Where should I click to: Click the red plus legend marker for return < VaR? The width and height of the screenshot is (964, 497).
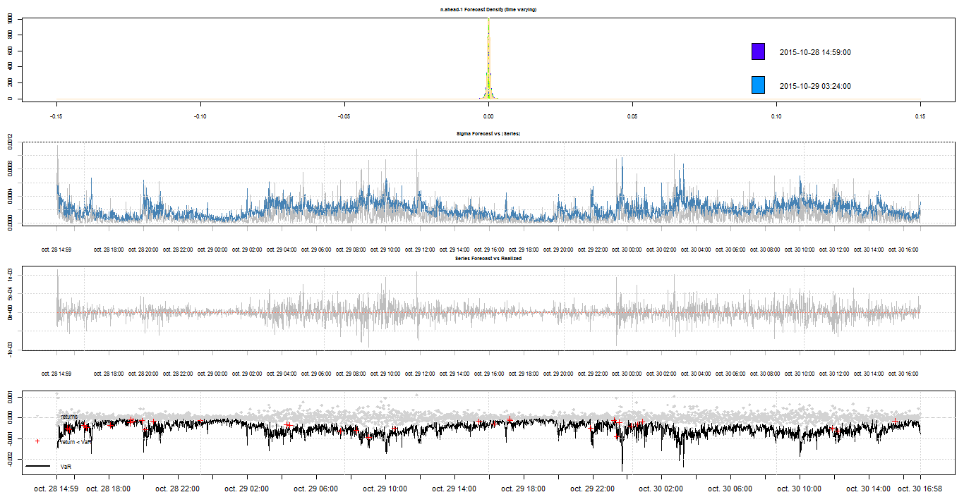coord(37,441)
